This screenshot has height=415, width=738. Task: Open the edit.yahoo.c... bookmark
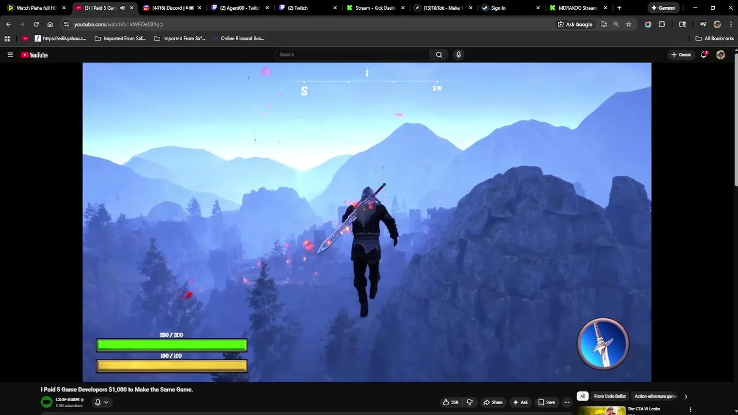click(61, 39)
